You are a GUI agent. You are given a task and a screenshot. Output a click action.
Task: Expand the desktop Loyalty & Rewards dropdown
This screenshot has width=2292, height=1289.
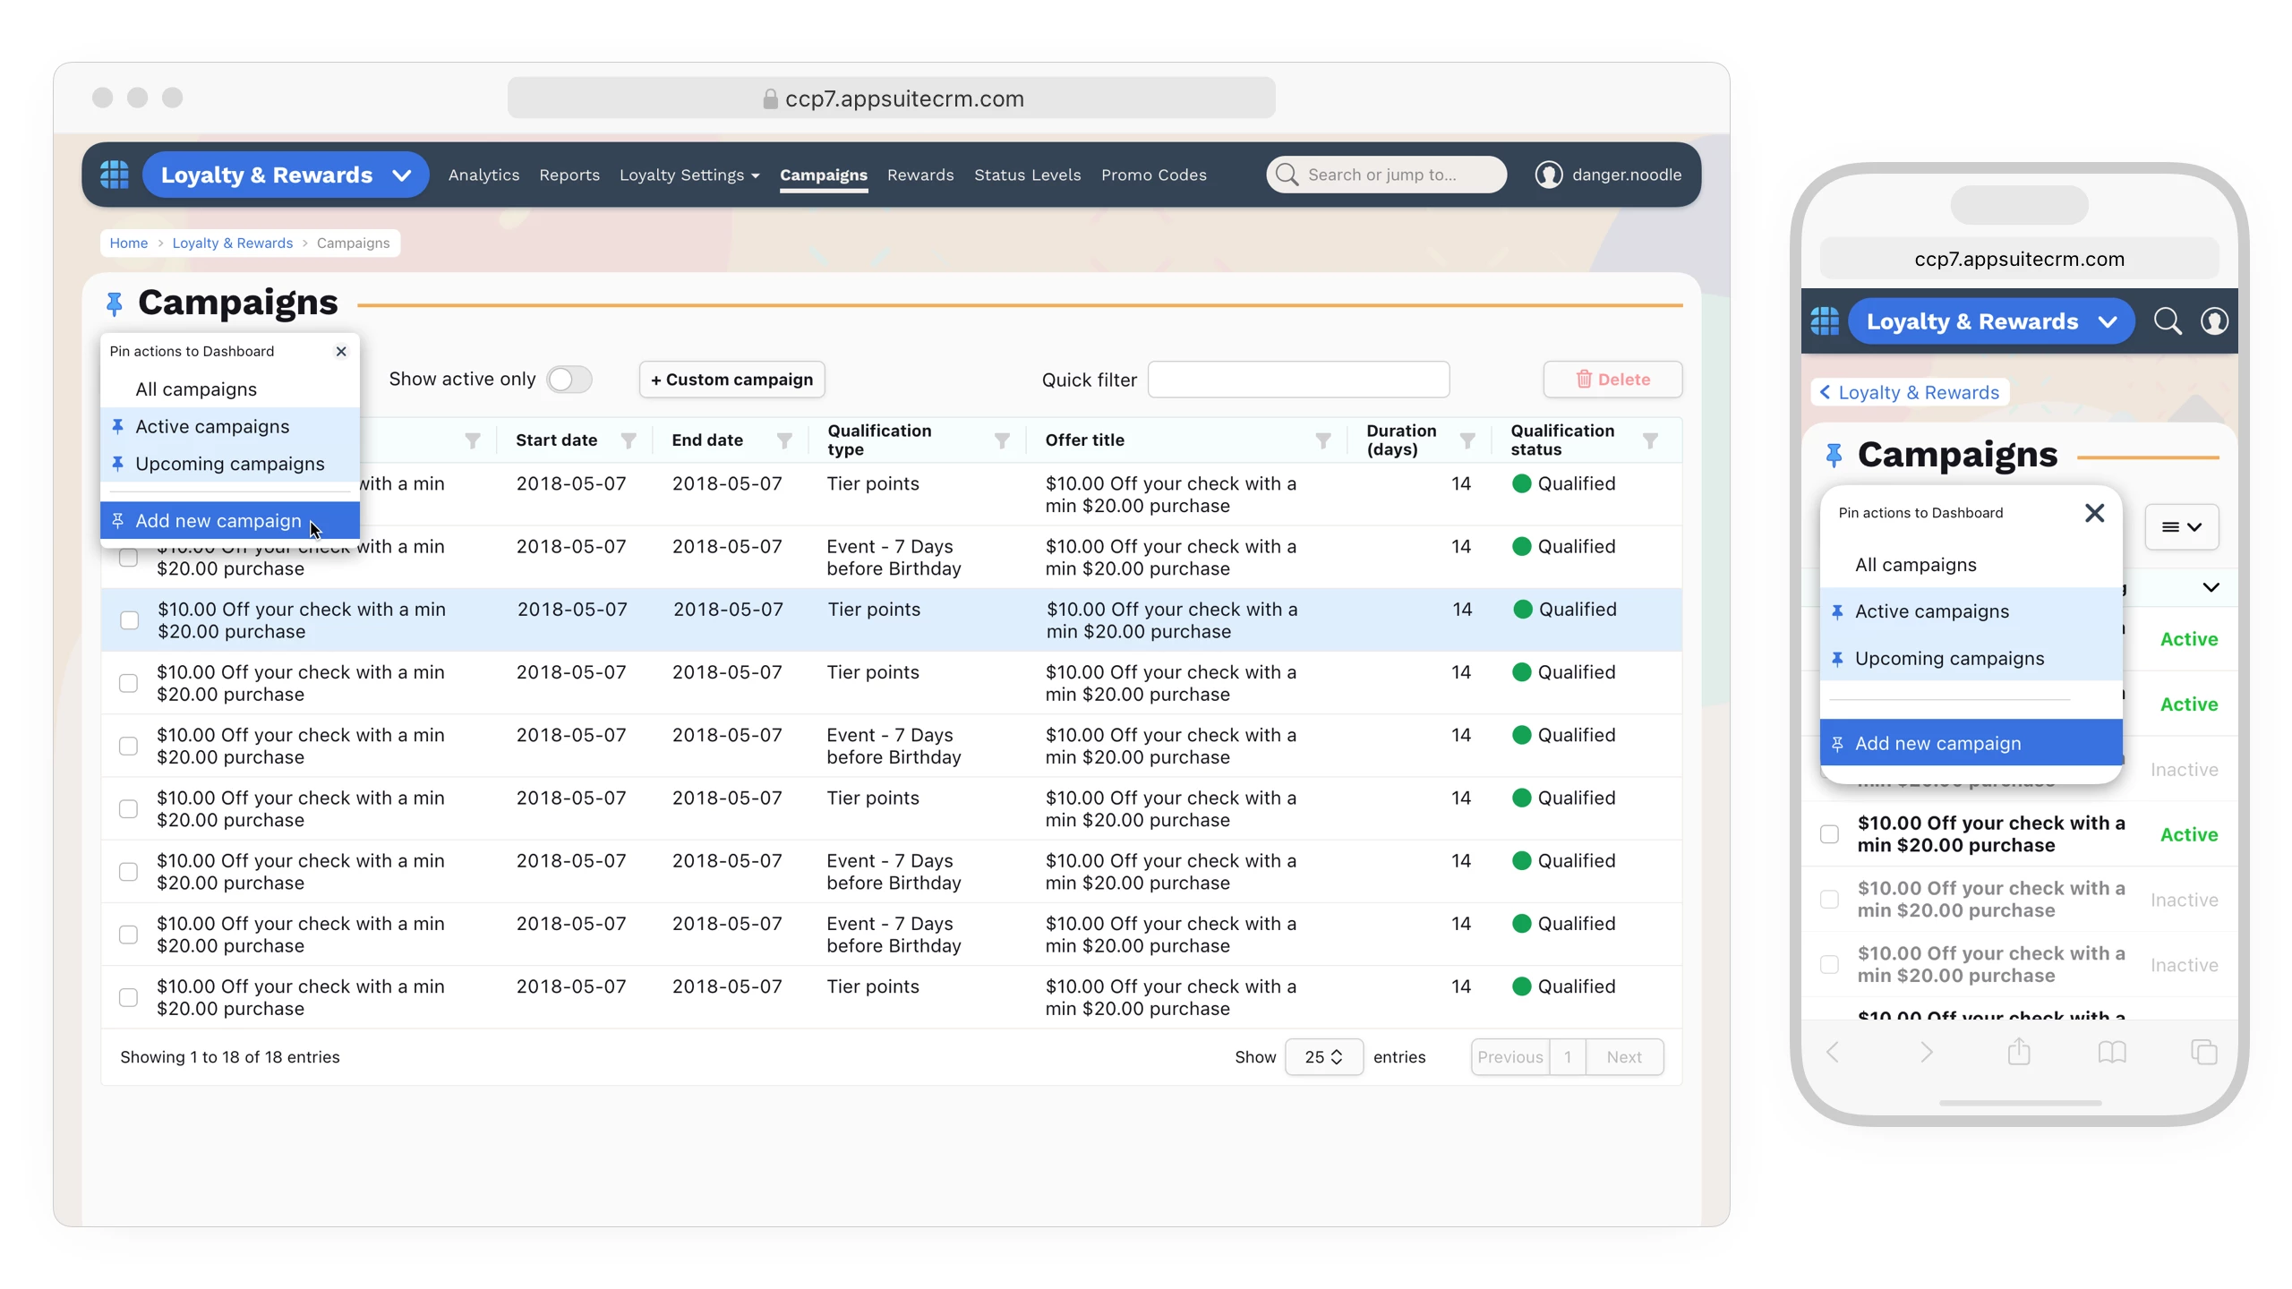[x=402, y=175]
